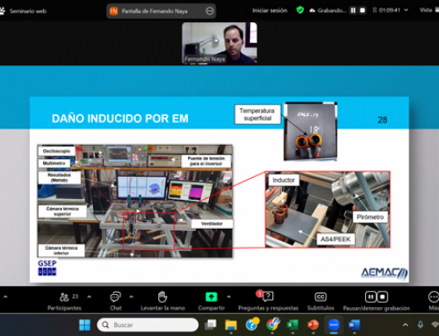Click the Multímetro label
439x336 pixels.
[54, 163]
